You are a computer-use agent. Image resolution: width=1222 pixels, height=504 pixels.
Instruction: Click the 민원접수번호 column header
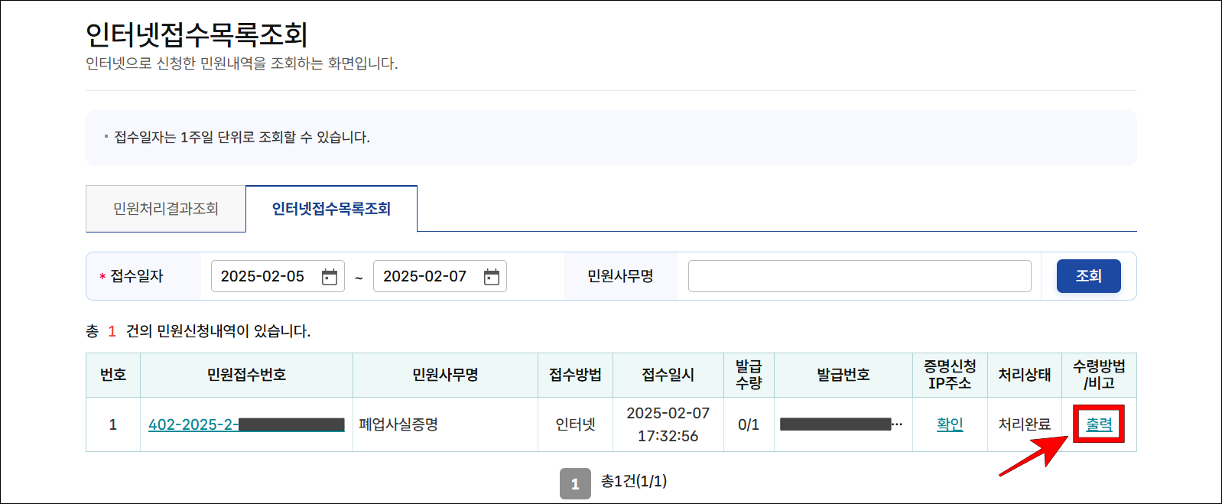[246, 375]
